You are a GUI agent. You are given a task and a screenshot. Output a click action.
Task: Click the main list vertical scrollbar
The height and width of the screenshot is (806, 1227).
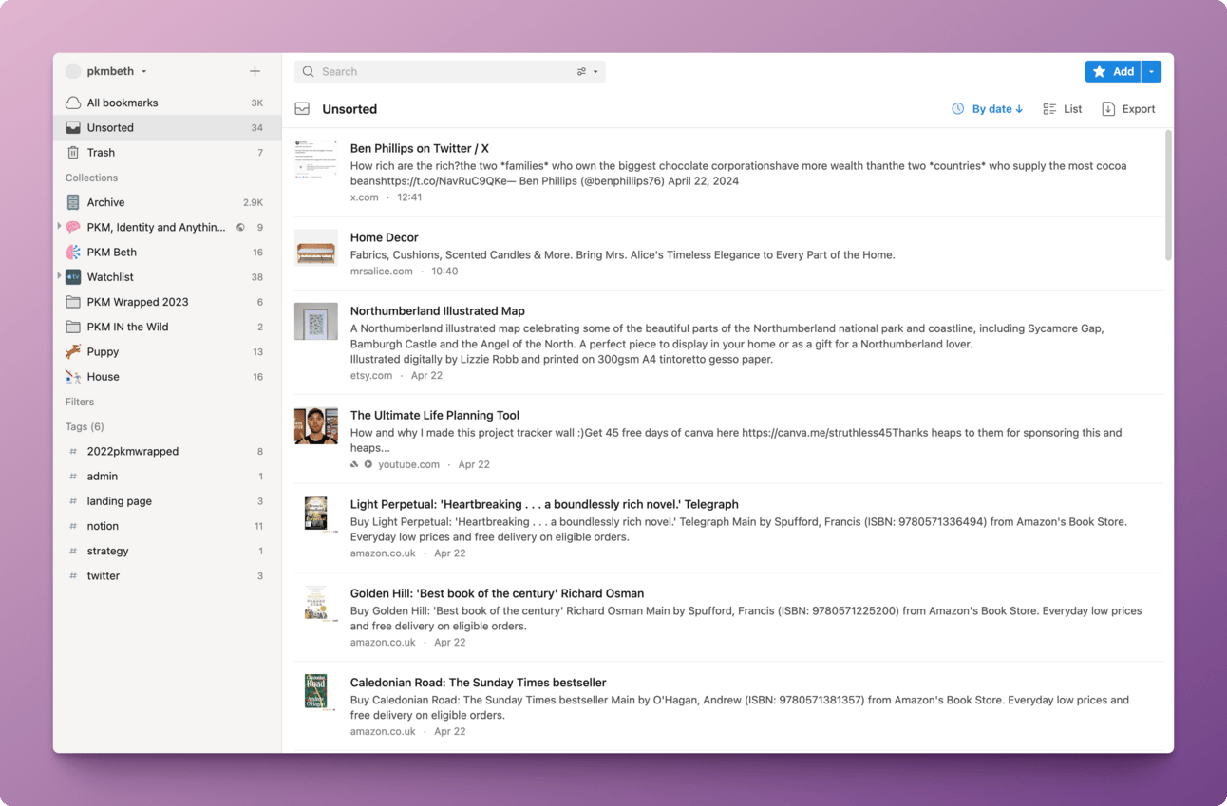[x=1168, y=195]
